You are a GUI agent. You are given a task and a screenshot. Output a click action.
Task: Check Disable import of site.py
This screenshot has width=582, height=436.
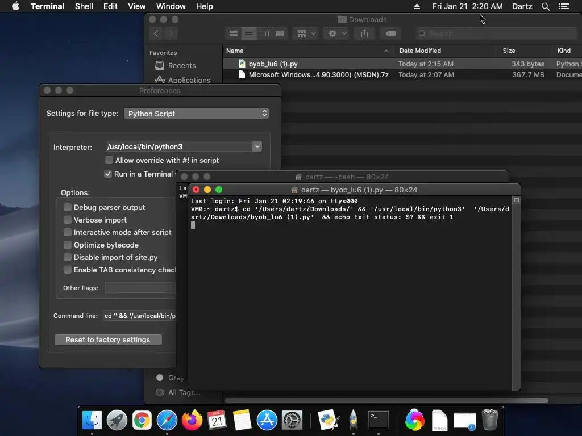(68, 257)
